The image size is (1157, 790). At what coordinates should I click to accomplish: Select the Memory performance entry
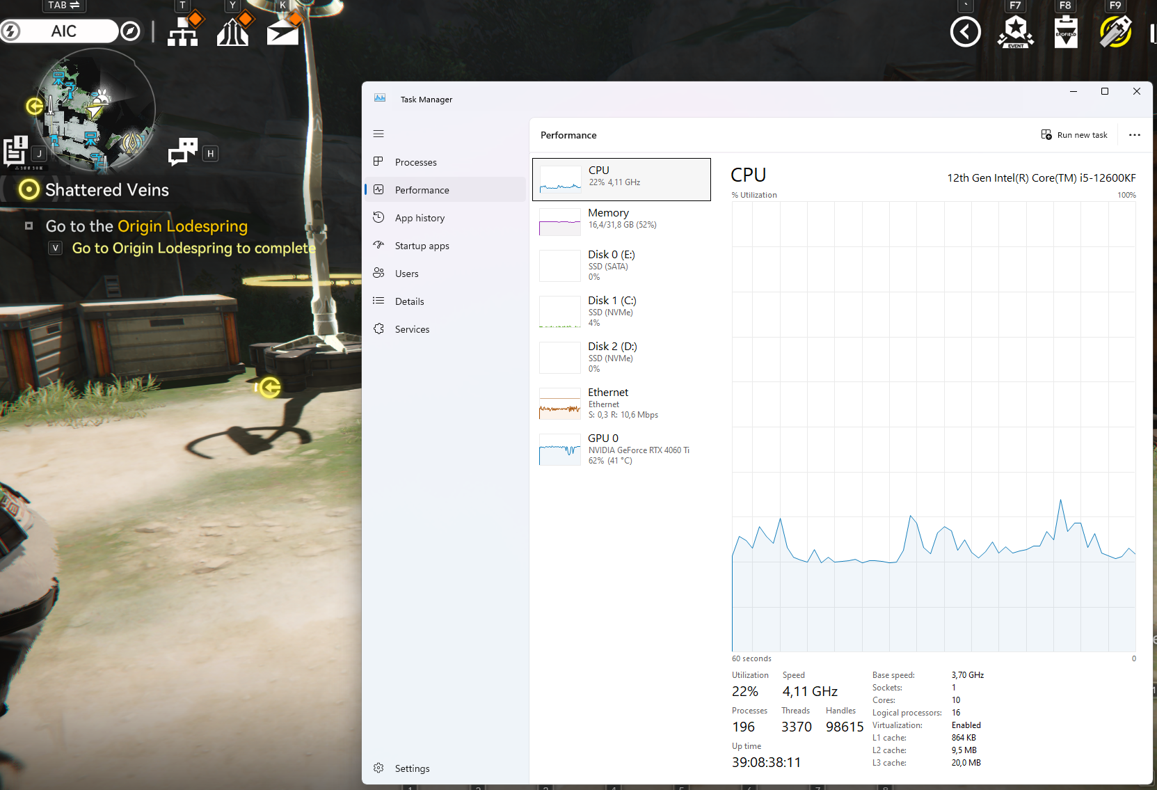(x=621, y=222)
